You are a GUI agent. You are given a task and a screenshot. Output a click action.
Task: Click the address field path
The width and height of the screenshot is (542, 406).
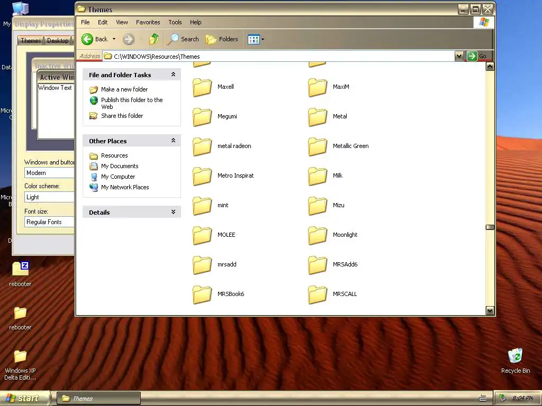point(278,56)
